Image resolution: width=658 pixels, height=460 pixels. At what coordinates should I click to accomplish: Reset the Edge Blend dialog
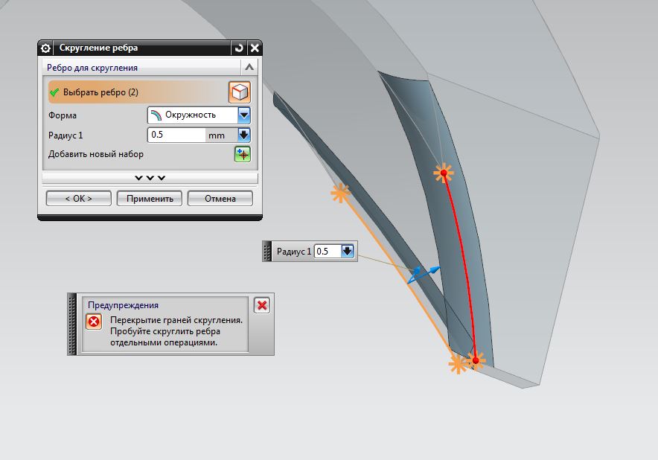(239, 48)
